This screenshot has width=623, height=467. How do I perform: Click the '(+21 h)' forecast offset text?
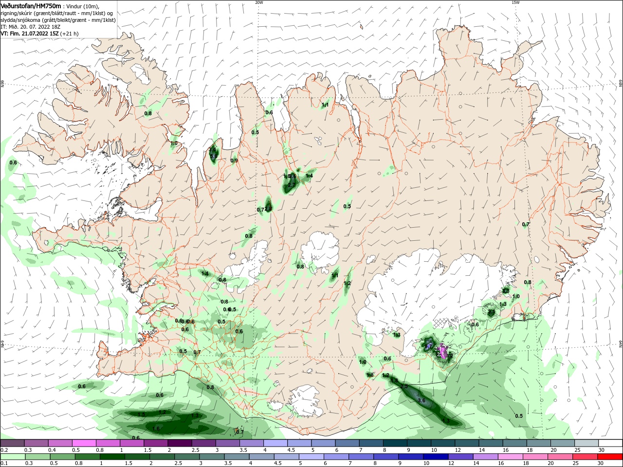coord(70,34)
